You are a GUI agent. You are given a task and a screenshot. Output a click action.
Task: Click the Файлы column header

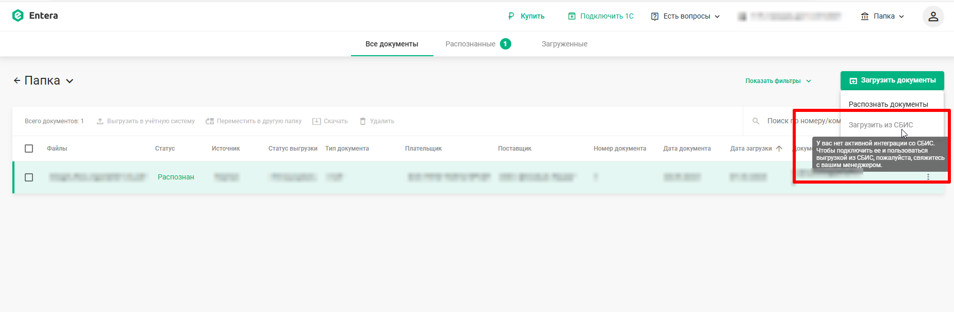57,149
